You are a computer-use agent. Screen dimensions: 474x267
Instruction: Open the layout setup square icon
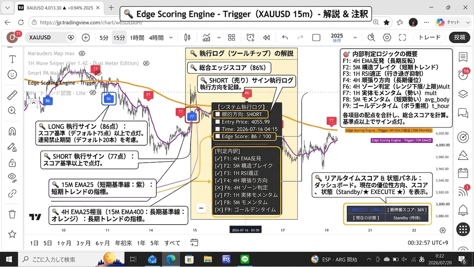pyautogui.click(x=316, y=38)
